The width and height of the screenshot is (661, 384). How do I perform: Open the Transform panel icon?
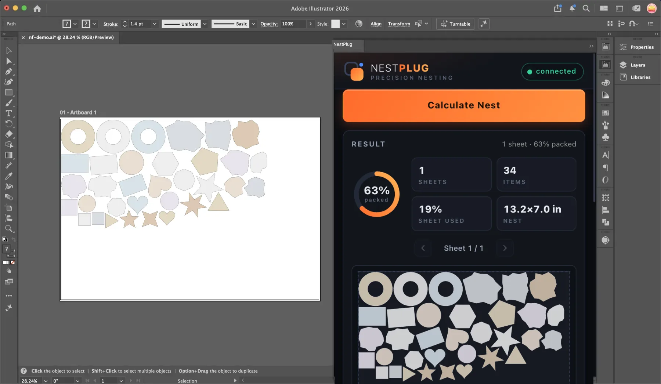coord(606,198)
